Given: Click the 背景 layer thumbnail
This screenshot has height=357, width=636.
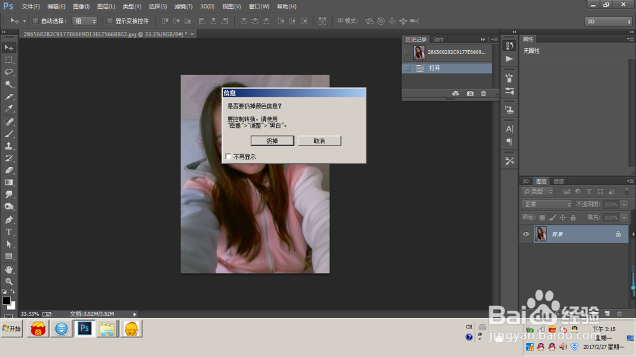Looking at the screenshot, I should [x=540, y=234].
